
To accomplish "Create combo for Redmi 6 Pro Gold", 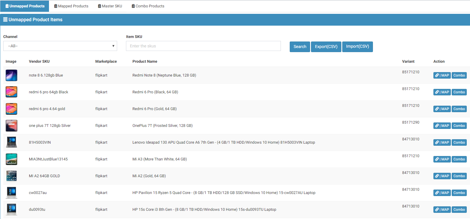I will (x=459, y=109).
